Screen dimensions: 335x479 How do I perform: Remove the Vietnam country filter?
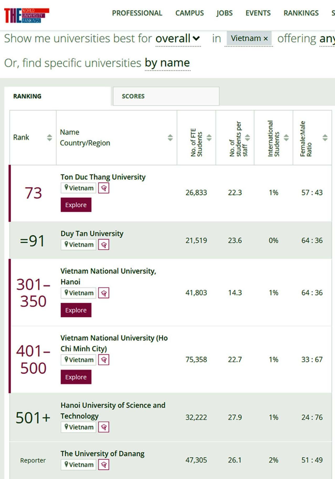[x=266, y=39]
